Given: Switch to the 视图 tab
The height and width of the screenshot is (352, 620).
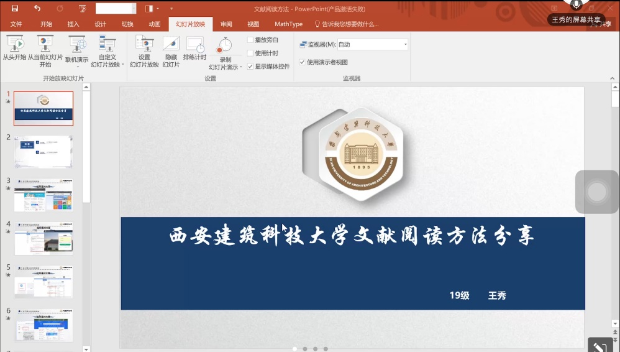Looking at the screenshot, I should pos(253,24).
